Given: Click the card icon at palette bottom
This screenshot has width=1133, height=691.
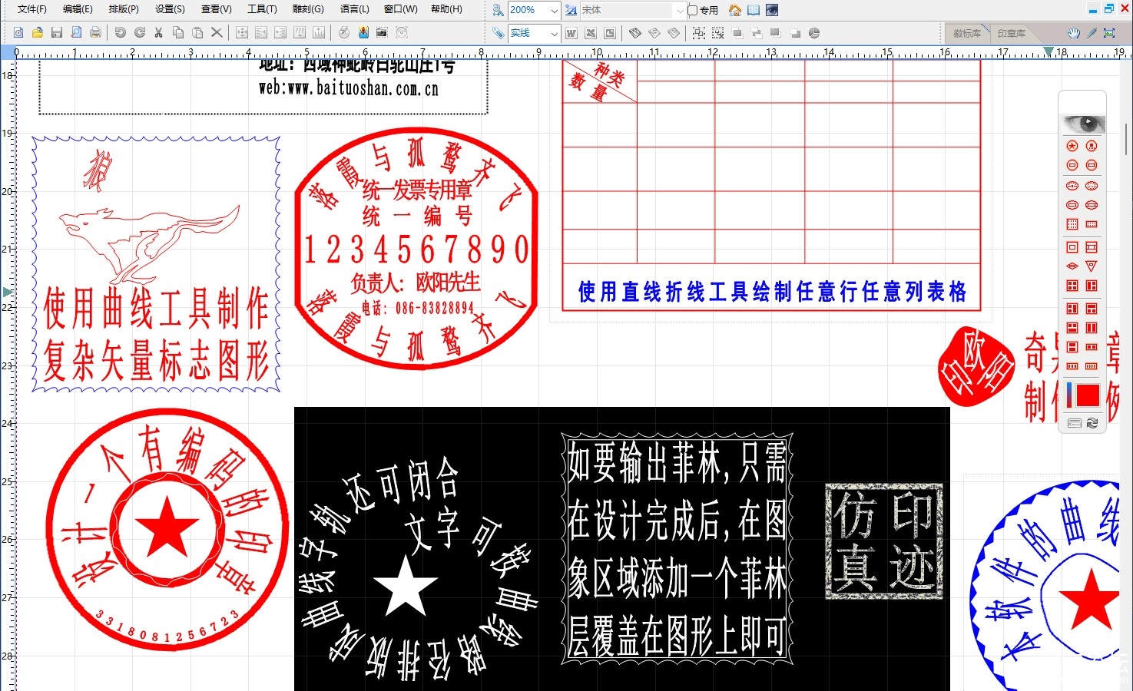Looking at the screenshot, I should point(1074,423).
